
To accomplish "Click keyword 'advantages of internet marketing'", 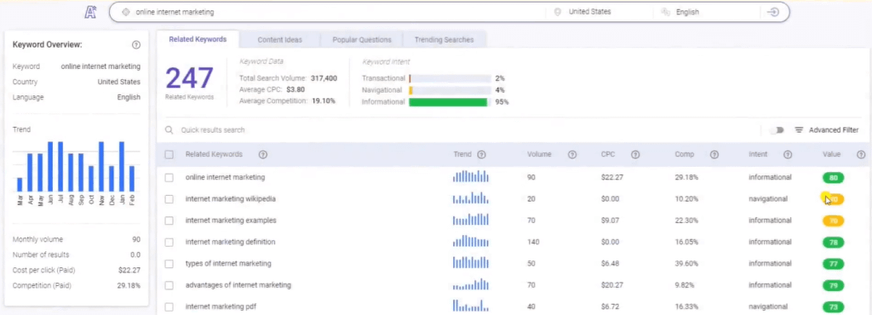I will tap(238, 285).
